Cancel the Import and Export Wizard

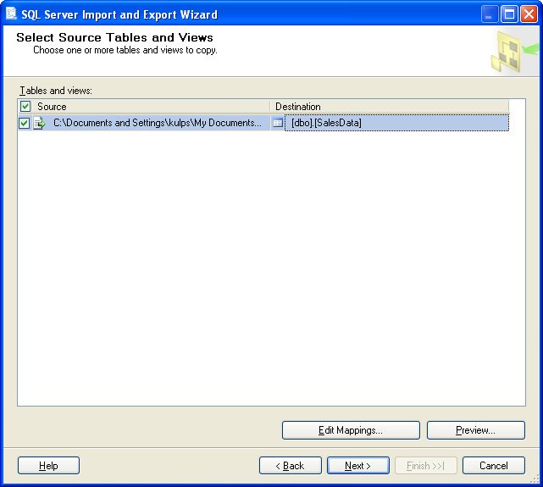(x=494, y=466)
